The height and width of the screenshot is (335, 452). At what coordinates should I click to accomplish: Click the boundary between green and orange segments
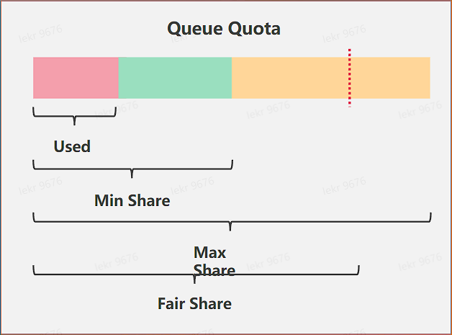231,77
